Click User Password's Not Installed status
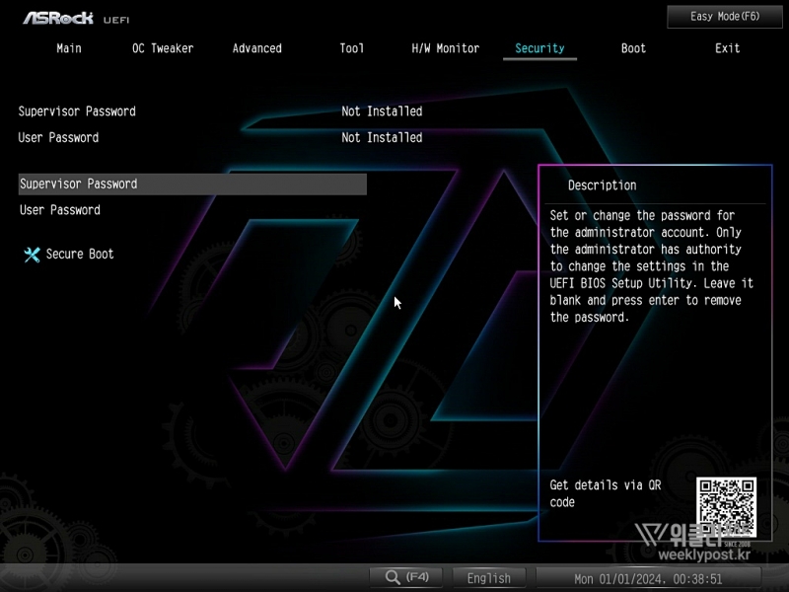 click(x=382, y=138)
